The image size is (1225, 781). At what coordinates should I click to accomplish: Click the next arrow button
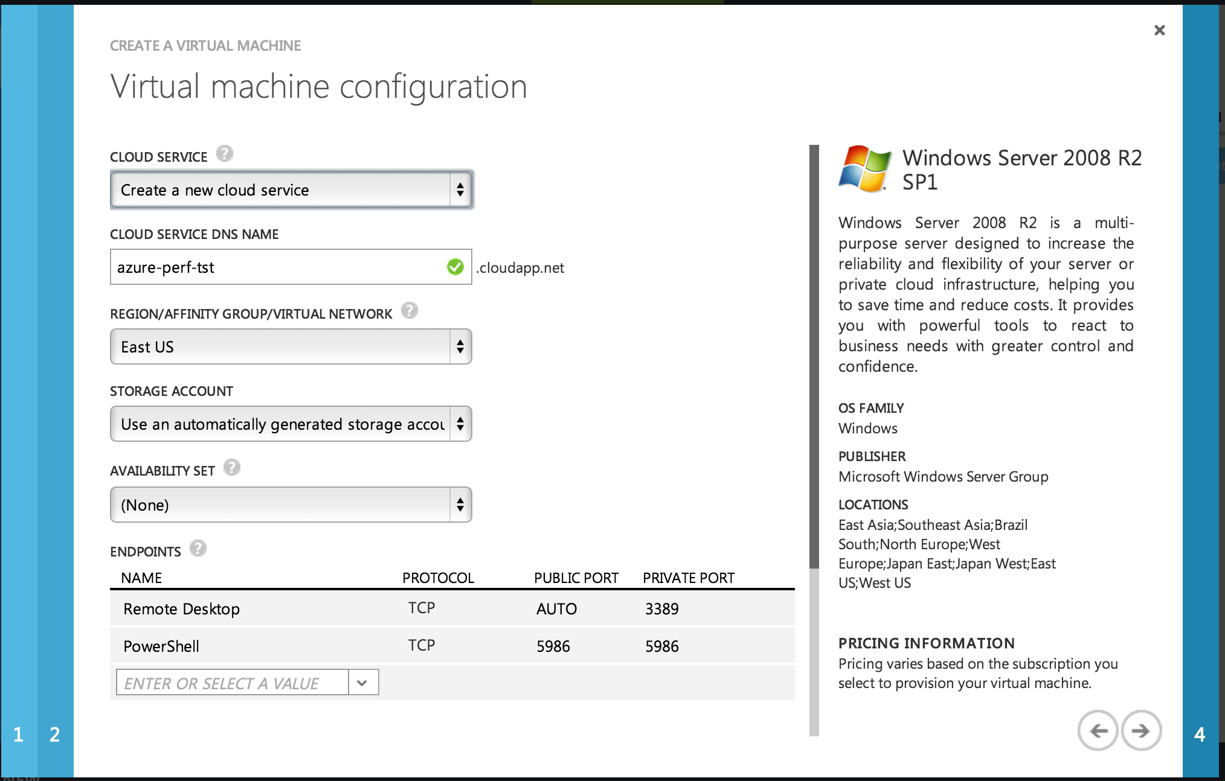coord(1141,731)
